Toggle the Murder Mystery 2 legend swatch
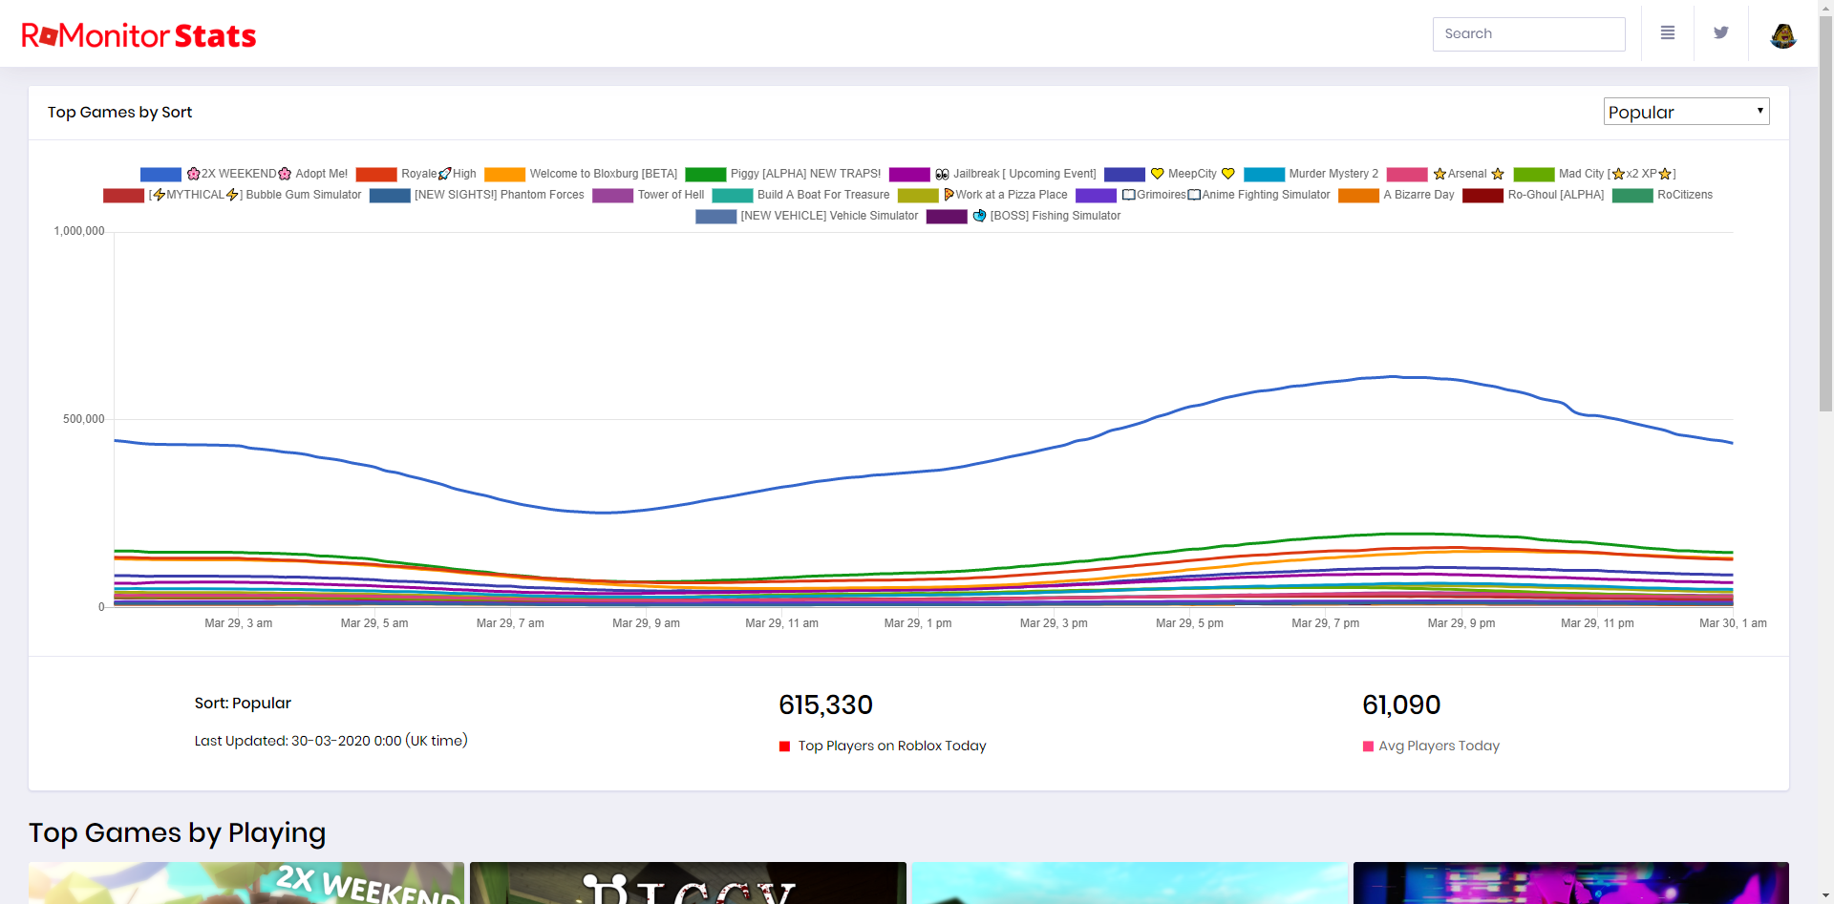This screenshot has width=1834, height=904. coord(1264,175)
